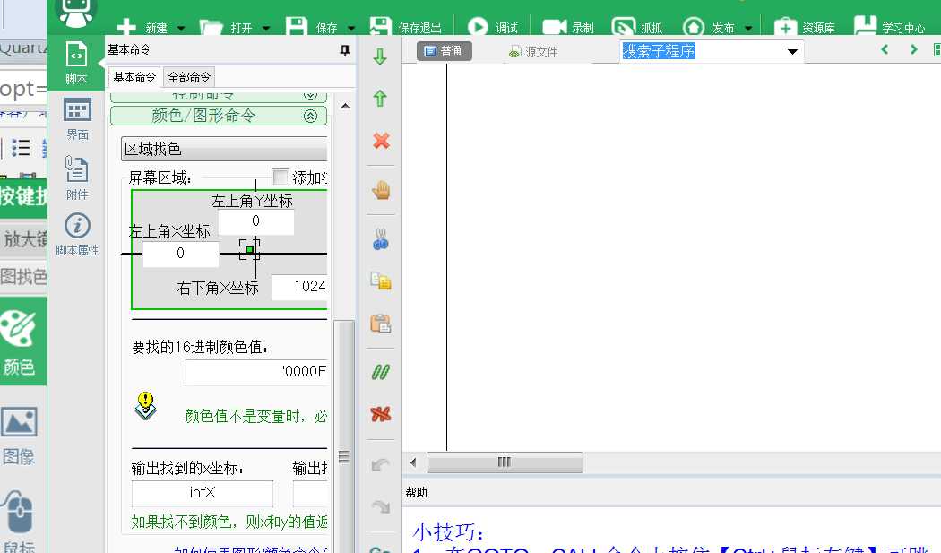Click the bullet list icon in background window
The height and width of the screenshot is (553, 941).
click(21, 148)
